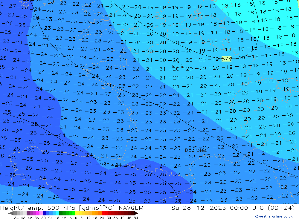The height and width of the screenshot is (219, 299).
Task: Click the dot marking Dourbies
Action: click(x=196, y=147)
